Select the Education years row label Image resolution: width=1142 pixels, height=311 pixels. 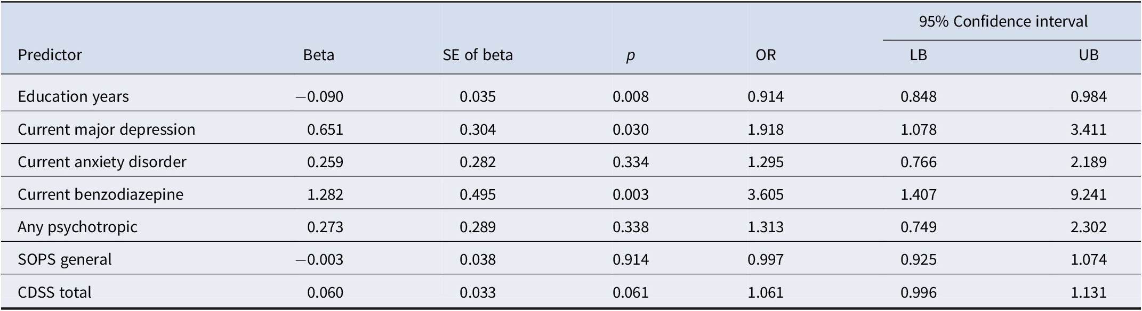[x=73, y=96]
